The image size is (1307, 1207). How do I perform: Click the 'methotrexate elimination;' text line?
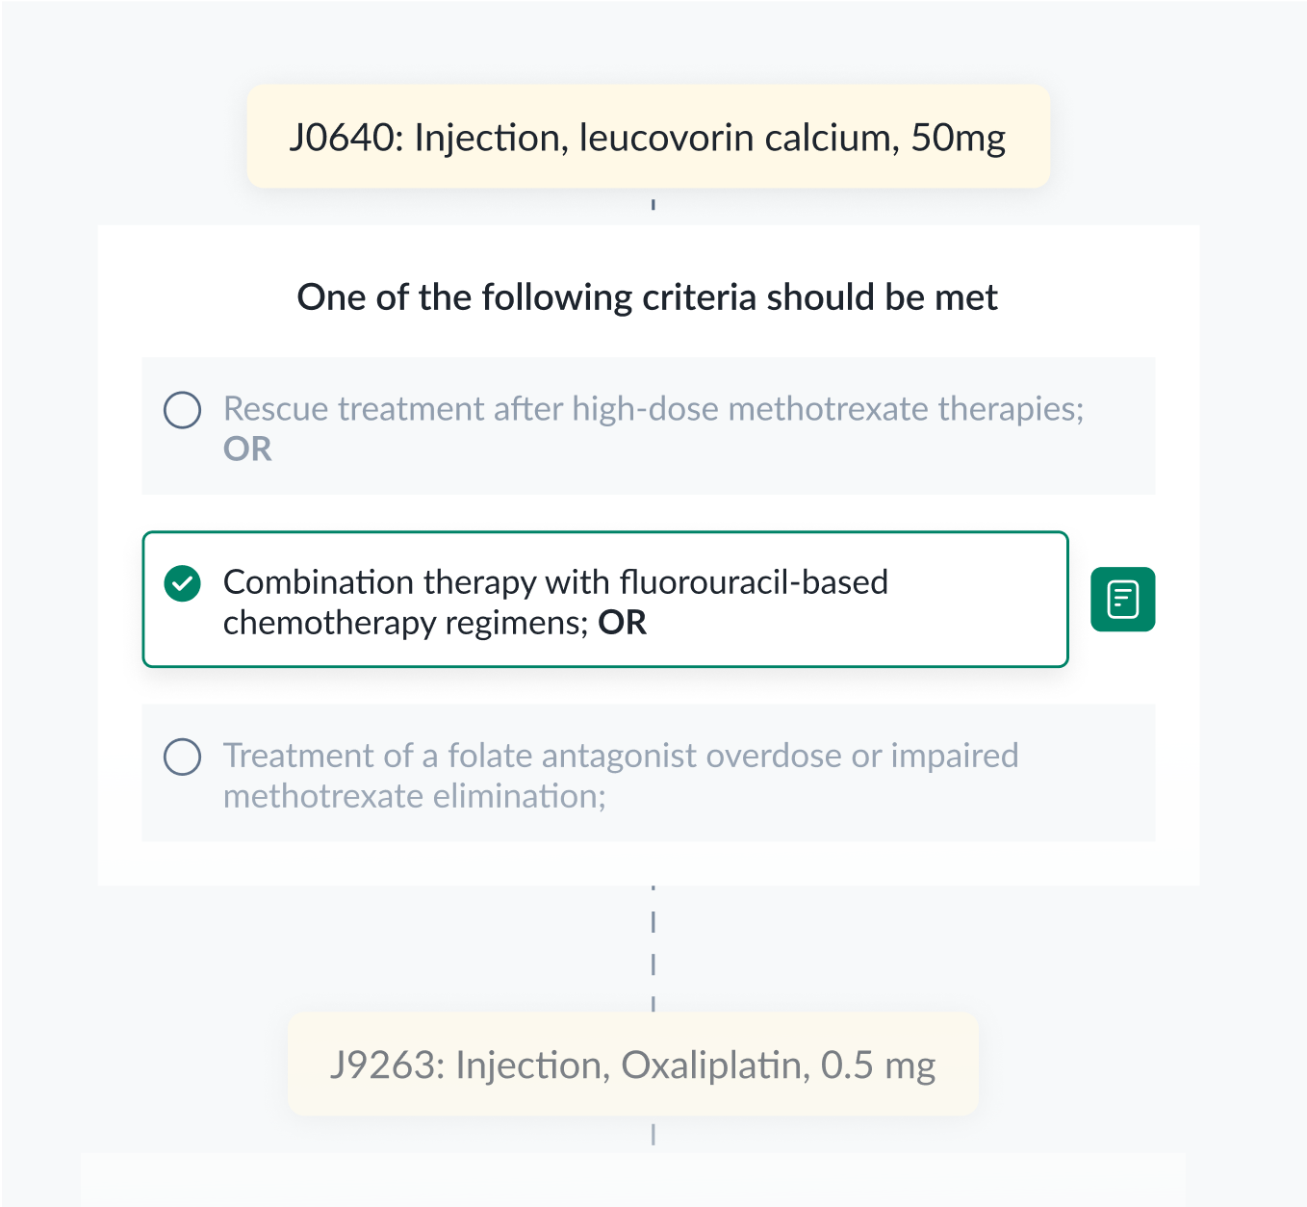[x=415, y=796]
